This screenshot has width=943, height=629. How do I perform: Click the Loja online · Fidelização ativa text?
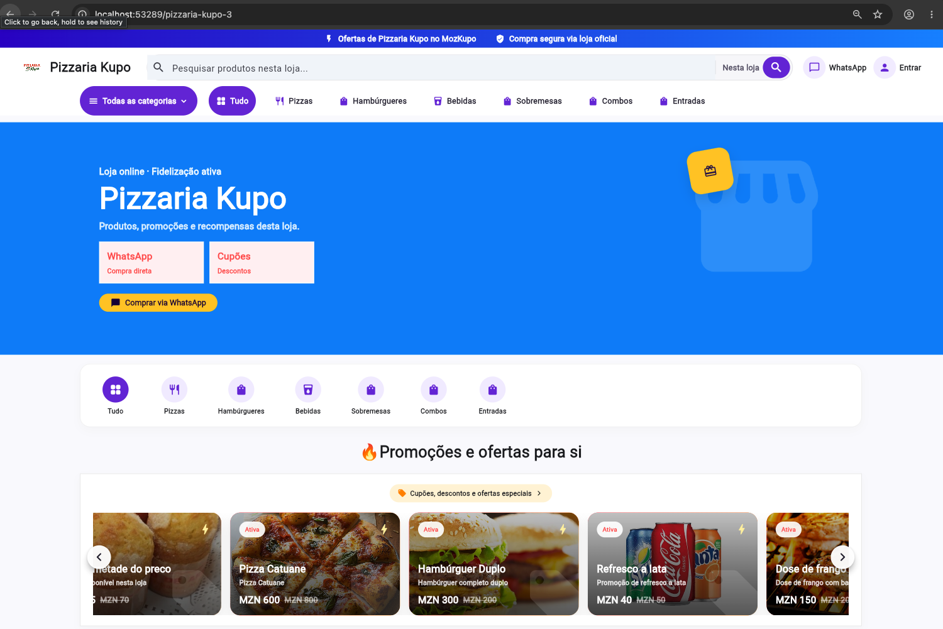[x=160, y=172]
